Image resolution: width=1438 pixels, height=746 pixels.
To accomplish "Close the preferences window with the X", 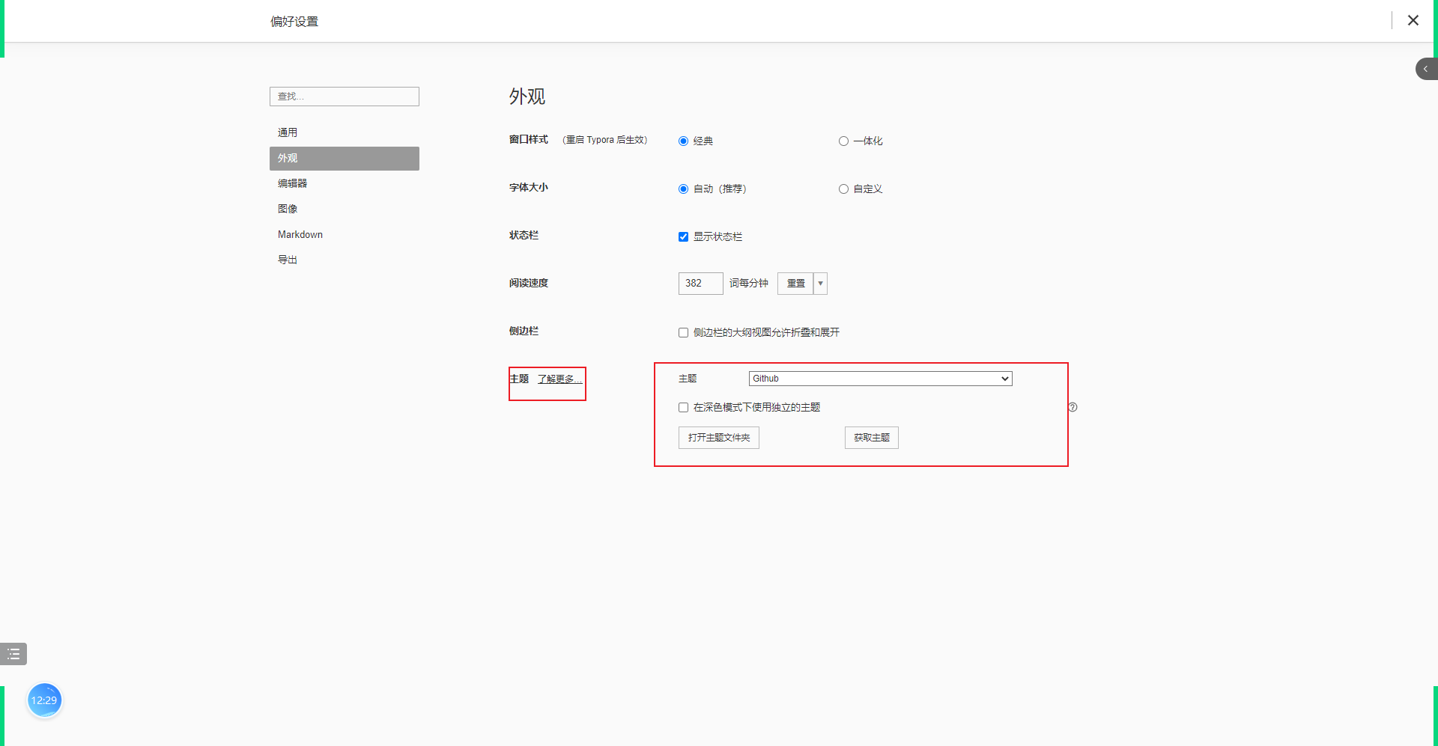I will pyautogui.click(x=1413, y=20).
